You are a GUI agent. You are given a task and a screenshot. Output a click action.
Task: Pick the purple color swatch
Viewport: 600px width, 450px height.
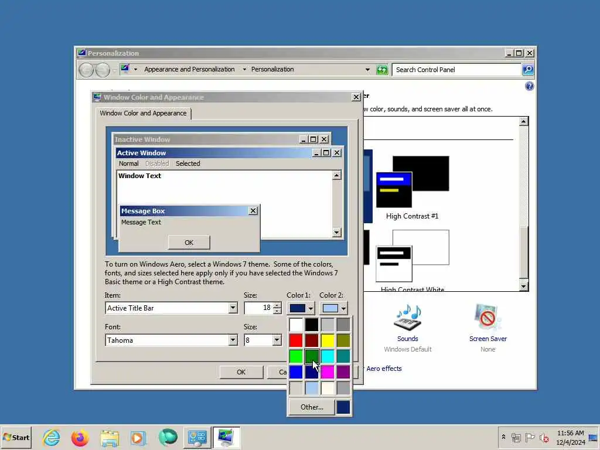click(x=343, y=372)
